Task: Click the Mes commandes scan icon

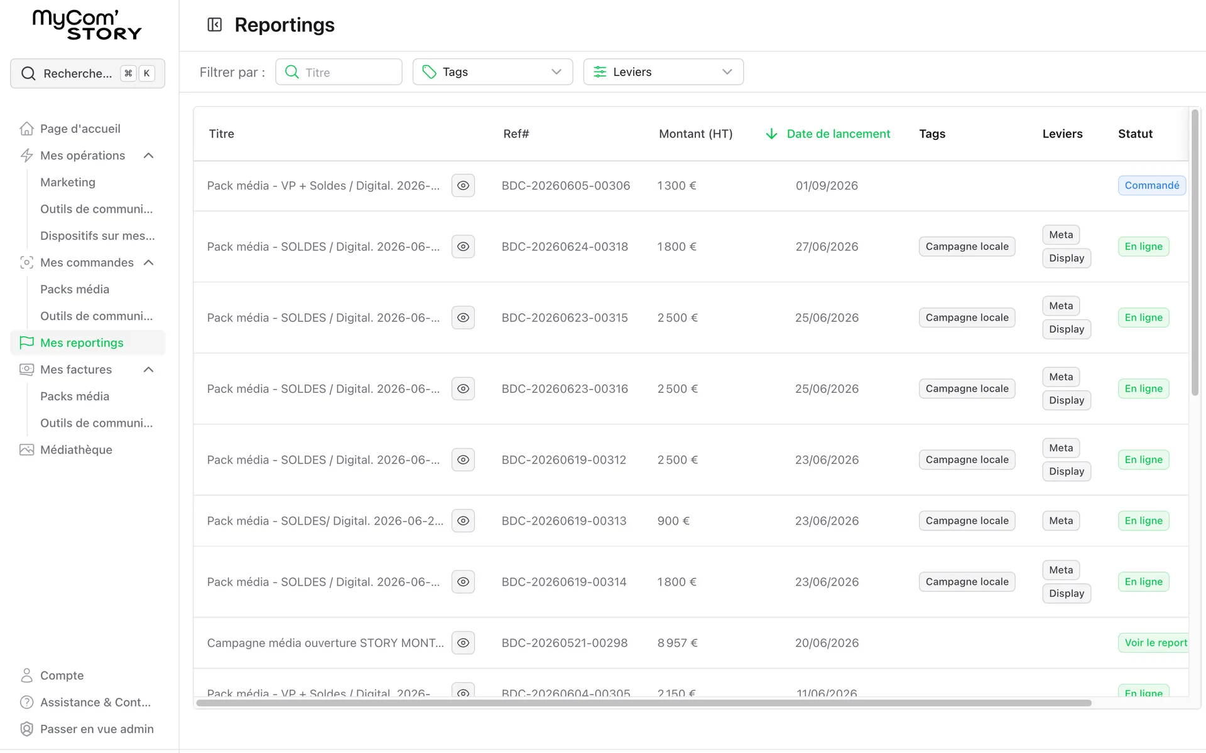Action: 26,262
